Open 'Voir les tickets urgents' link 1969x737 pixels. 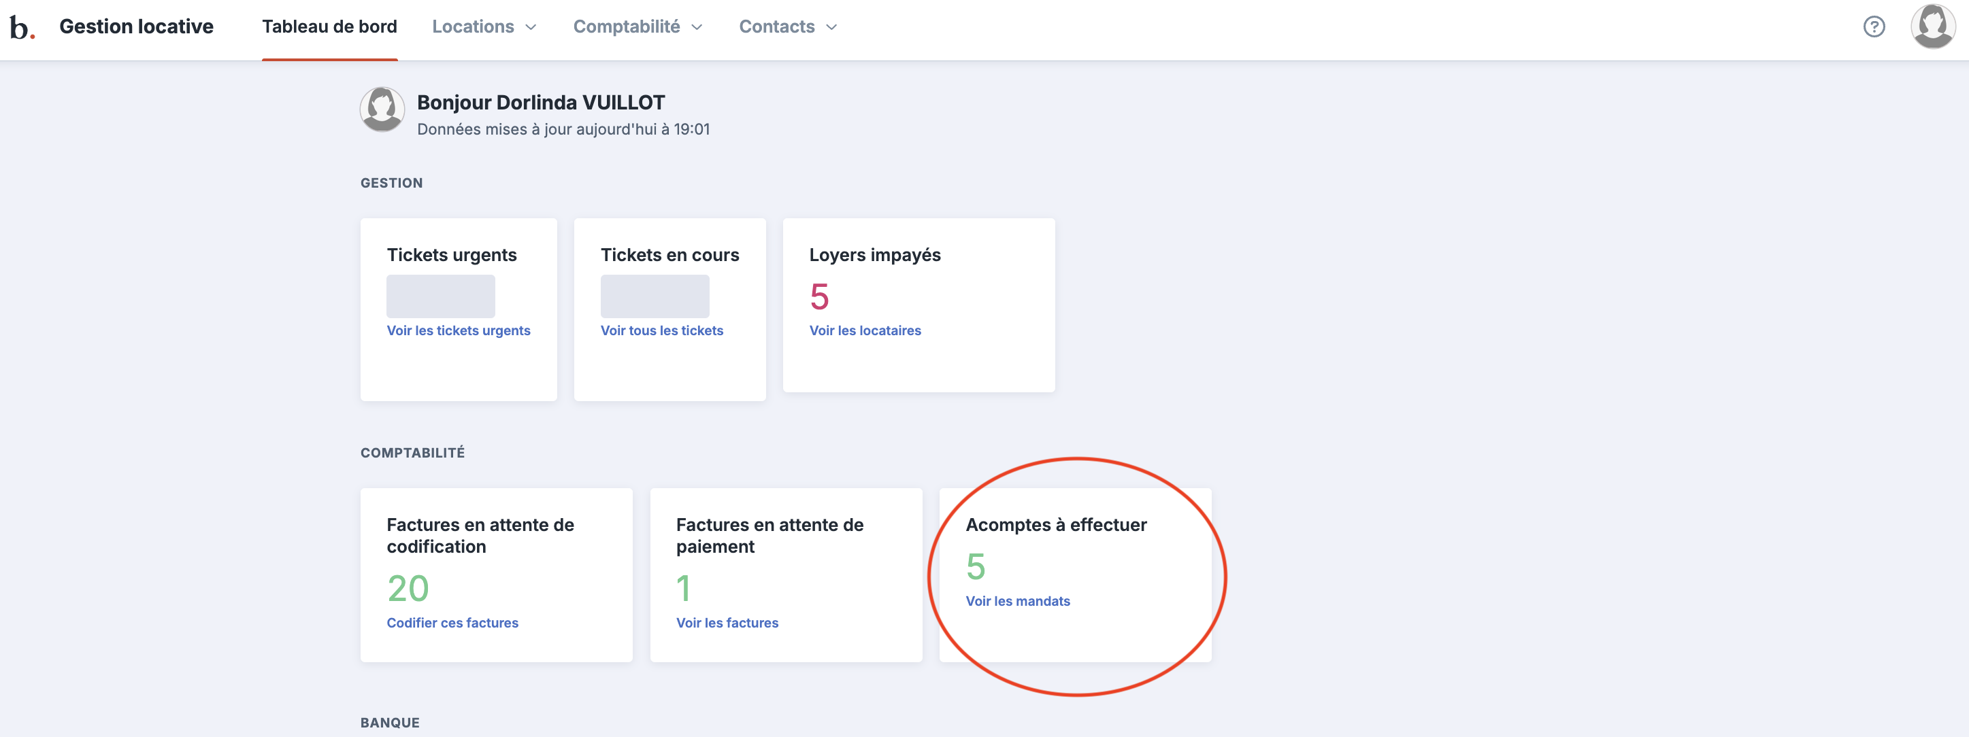[x=458, y=330]
